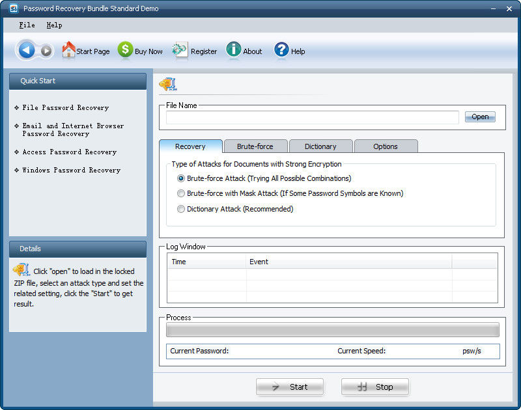Open the Options tab
521x410 pixels.
[x=386, y=146]
